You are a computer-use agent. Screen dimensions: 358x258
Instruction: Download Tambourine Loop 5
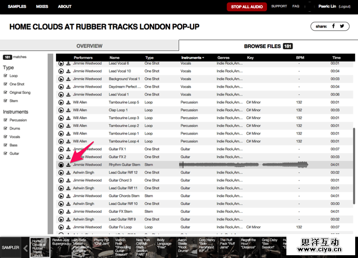coord(68,102)
